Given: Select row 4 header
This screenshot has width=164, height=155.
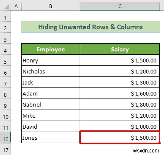Looking at the screenshot, I should click(x=5, y=49).
